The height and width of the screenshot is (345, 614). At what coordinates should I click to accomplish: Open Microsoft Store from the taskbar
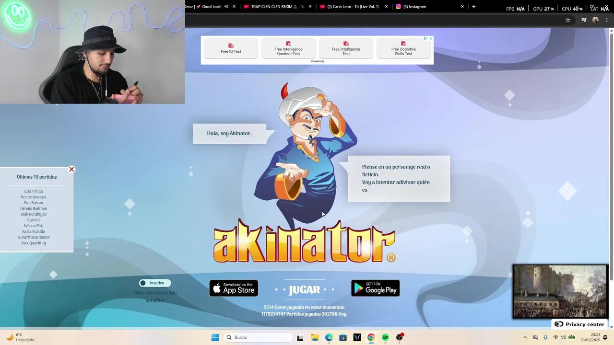pyautogui.click(x=343, y=337)
